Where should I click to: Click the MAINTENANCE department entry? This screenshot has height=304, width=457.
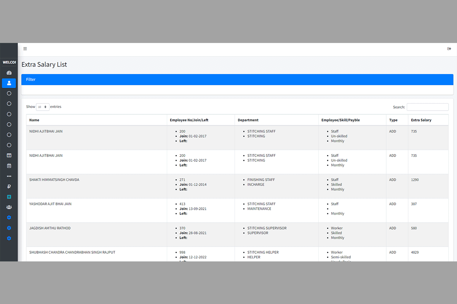click(259, 209)
